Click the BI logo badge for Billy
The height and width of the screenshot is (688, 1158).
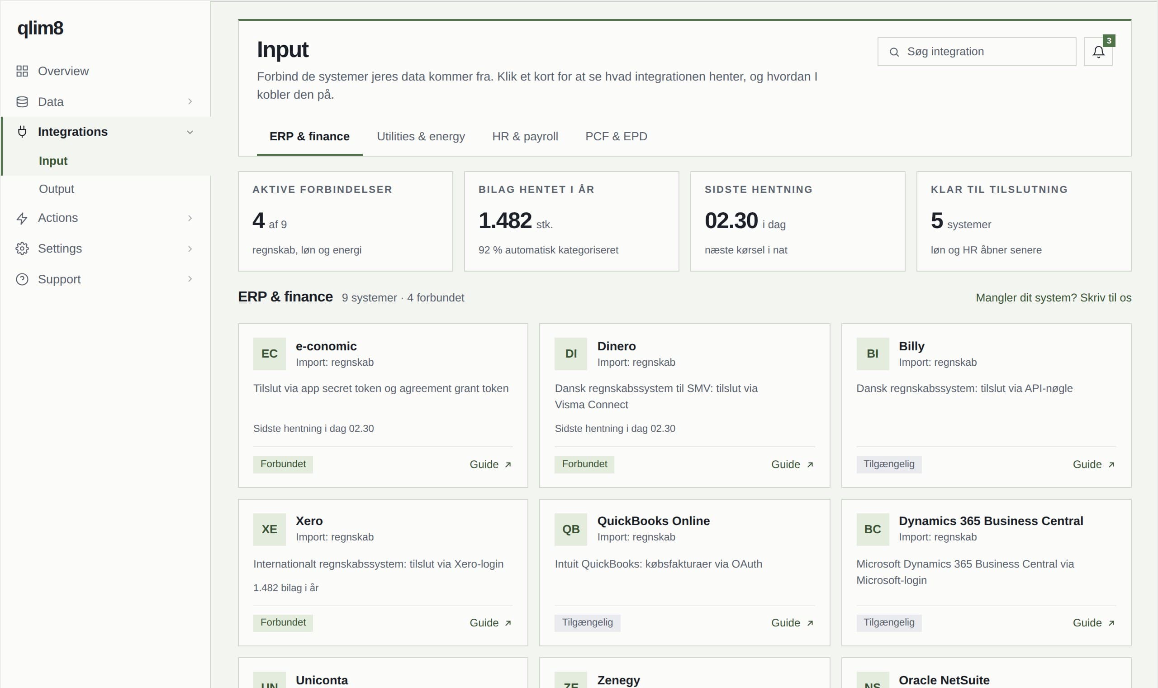coord(872,354)
